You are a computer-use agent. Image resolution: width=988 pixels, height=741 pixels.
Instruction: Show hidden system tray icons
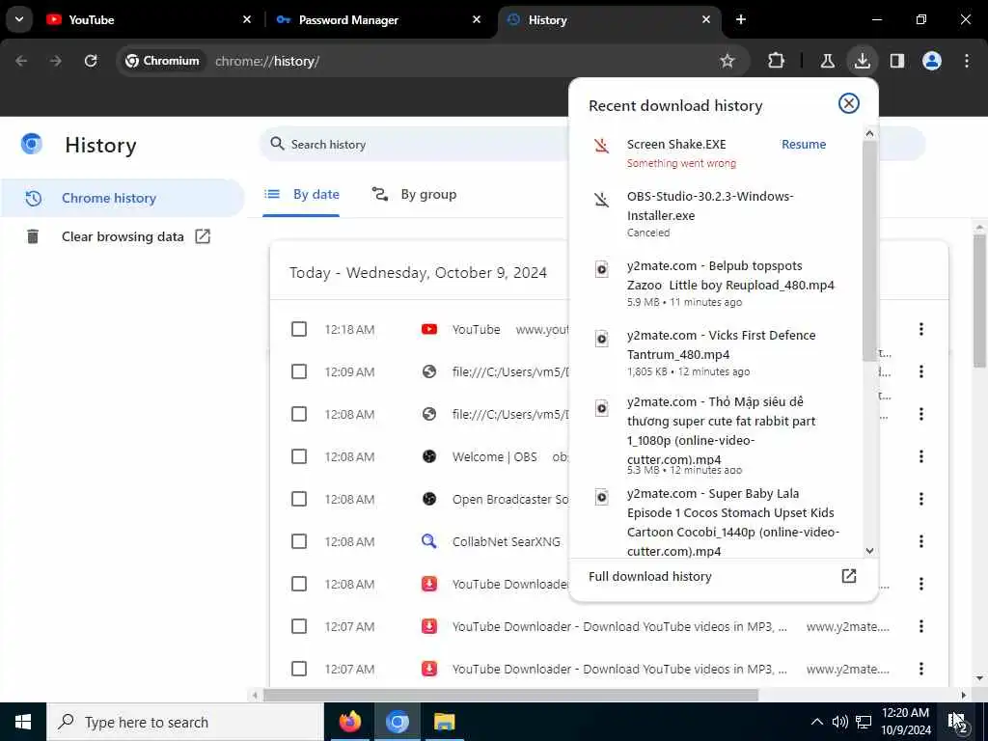pyautogui.click(x=816, y=722)
